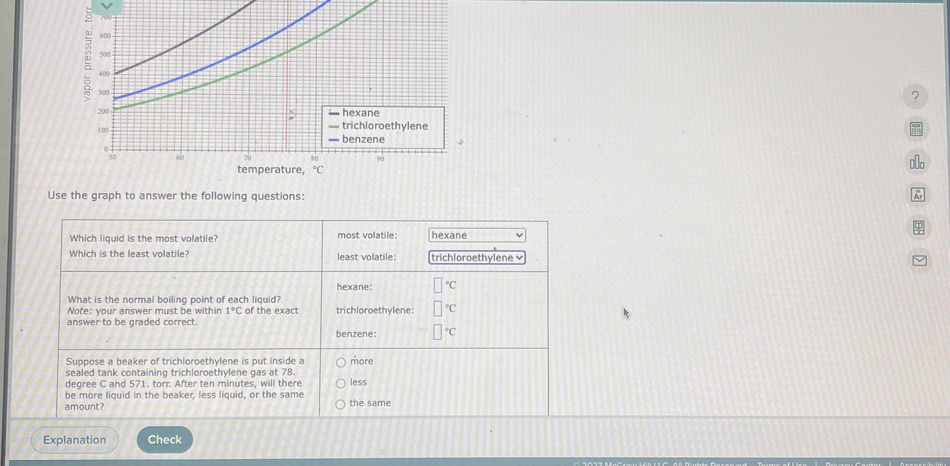Open the most volatile dropdown
The width and height of the screenshot is (950, 466).
(x=477, y=235)
